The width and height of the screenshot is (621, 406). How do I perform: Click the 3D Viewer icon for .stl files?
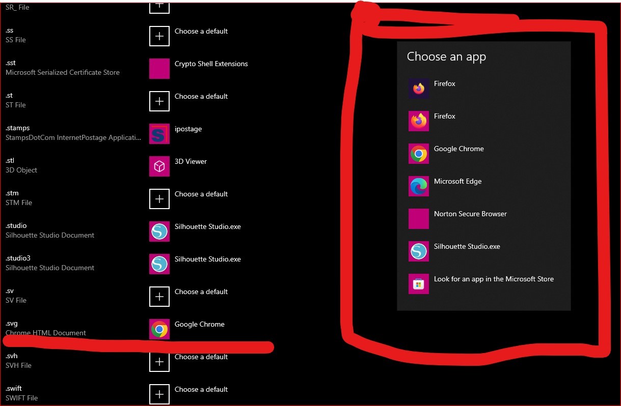tap(159, 166)
